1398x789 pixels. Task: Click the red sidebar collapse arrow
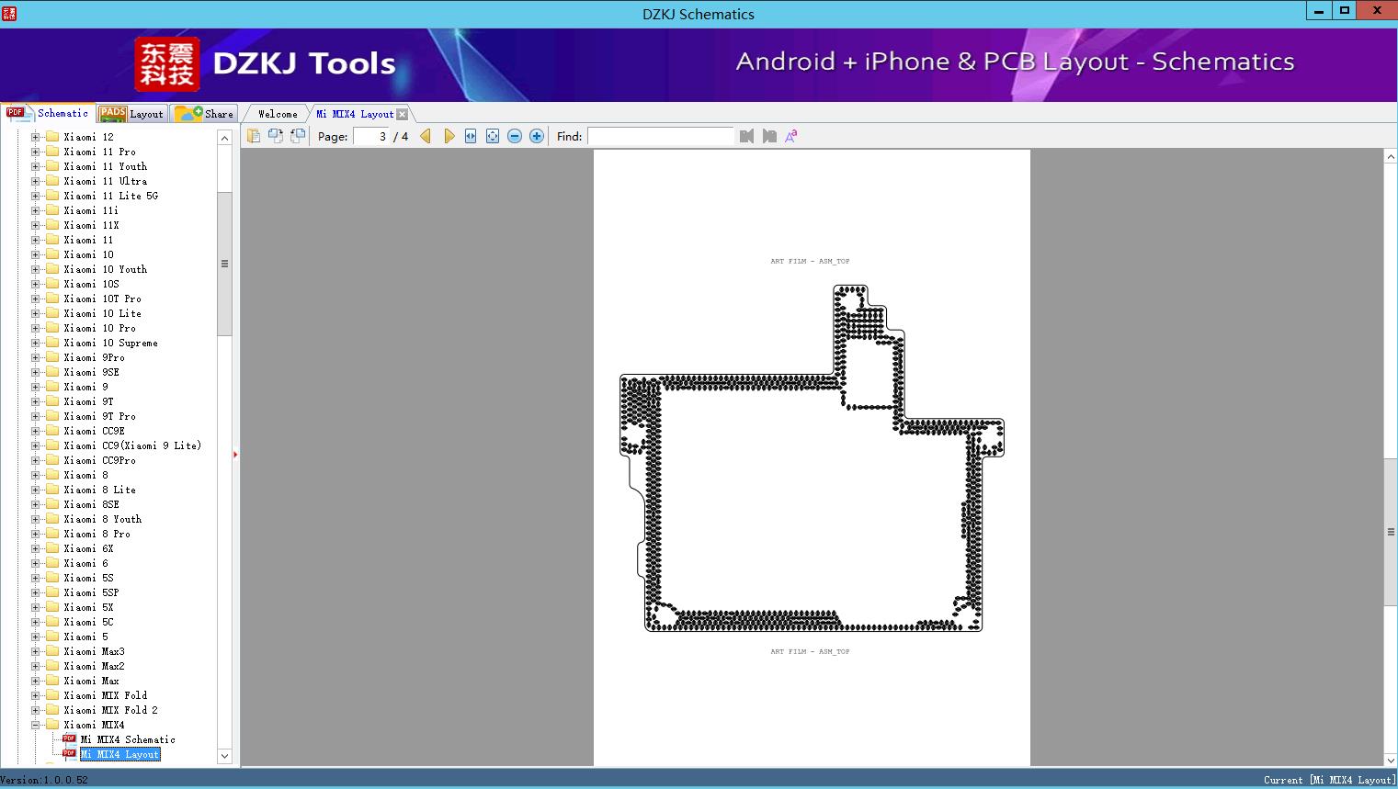235,455
